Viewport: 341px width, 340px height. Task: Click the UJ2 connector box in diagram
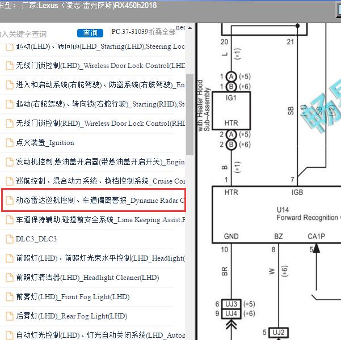tap(279, 333)
